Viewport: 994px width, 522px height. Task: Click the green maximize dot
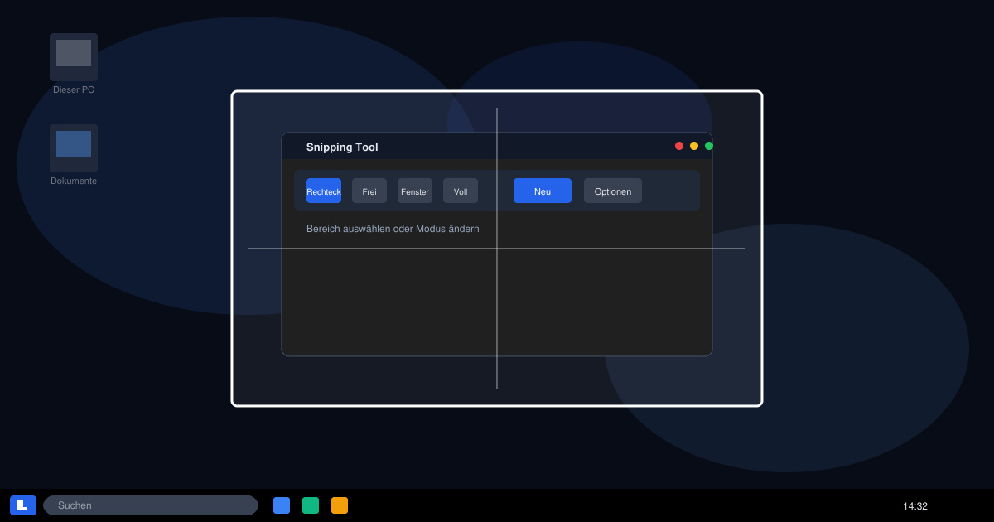709,146
